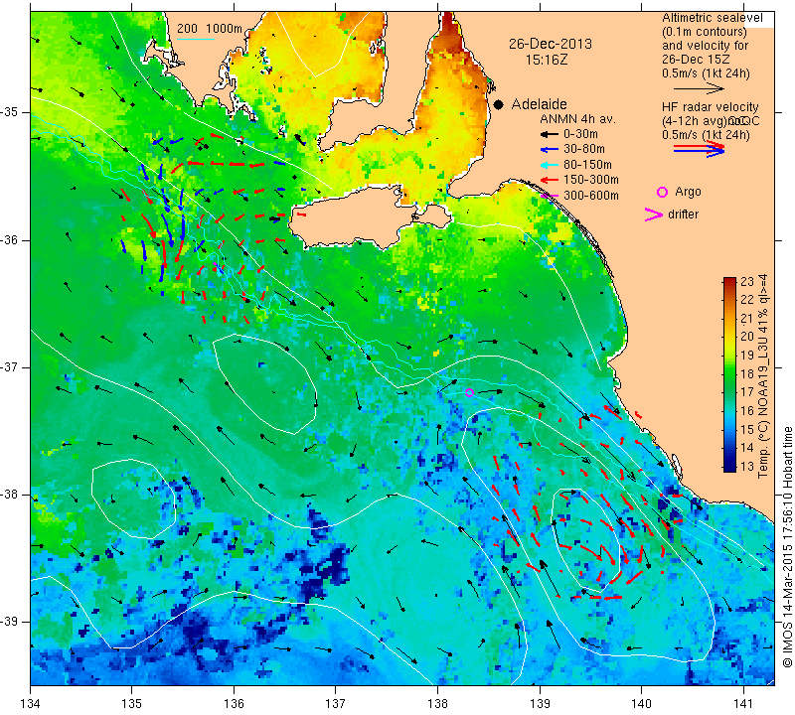
Task: Click the Altimetric sealevel heading text
Action: click(x=712, y=18)
